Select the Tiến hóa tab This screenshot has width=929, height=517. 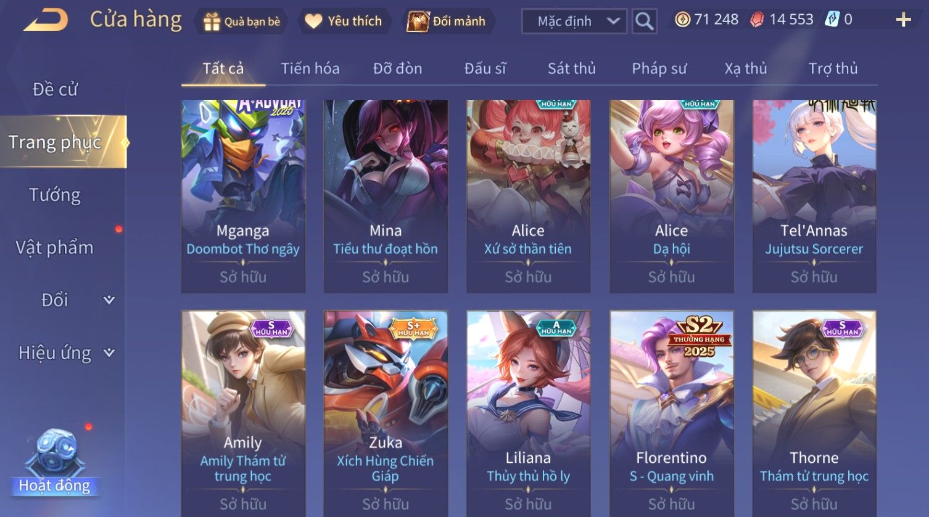[310, 68]
